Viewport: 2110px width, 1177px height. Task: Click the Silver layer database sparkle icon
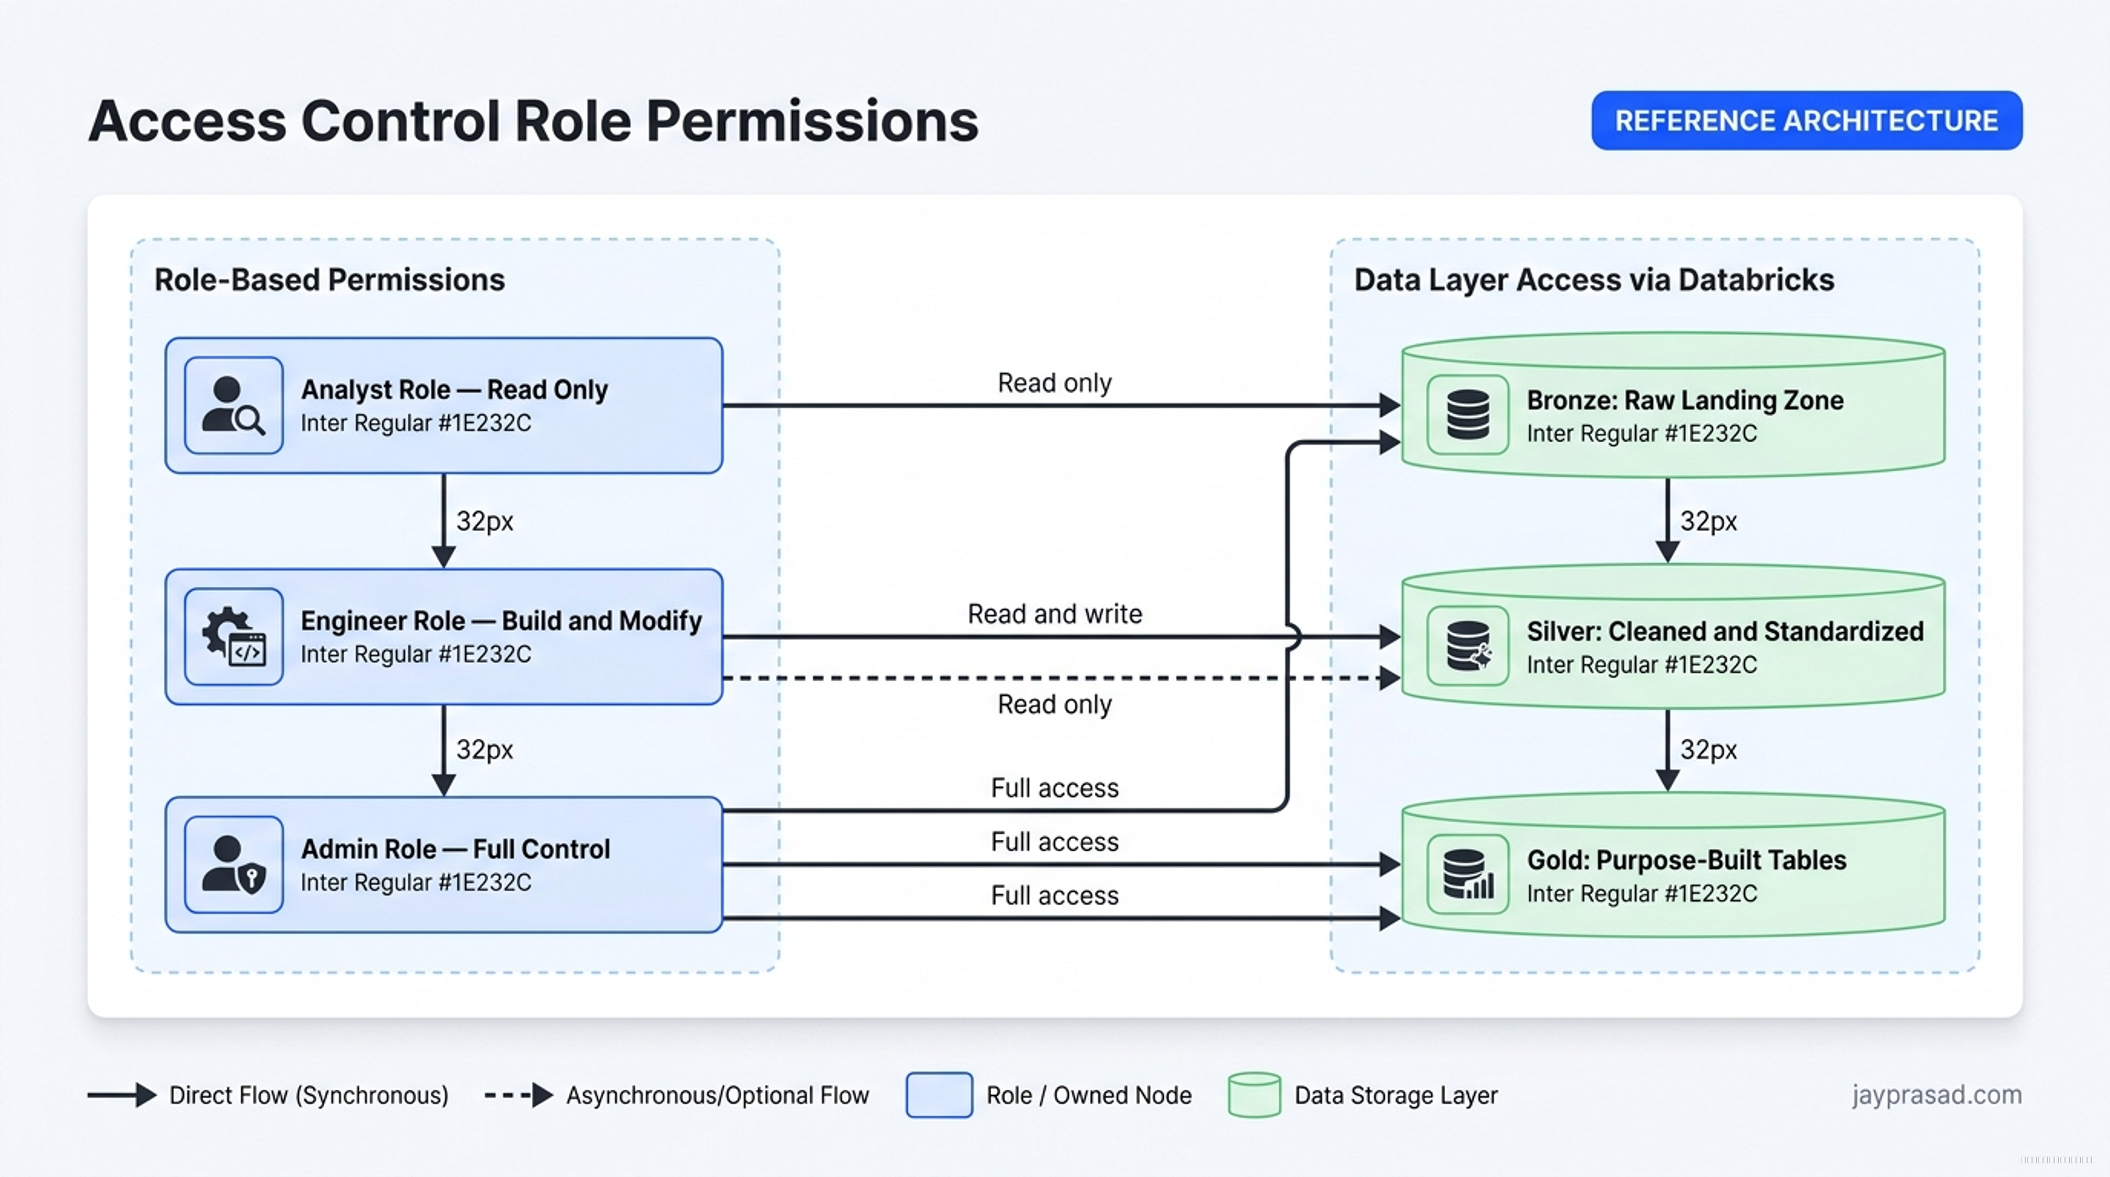(1468, 646)
